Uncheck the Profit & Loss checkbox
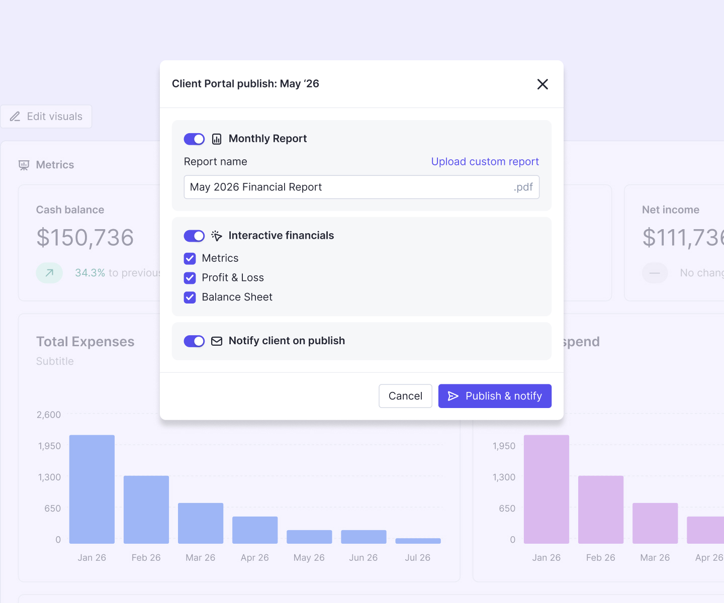The image size is (724, 603). [x=190, y=278]
